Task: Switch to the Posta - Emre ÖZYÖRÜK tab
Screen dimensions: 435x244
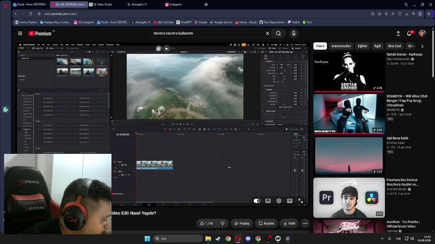Action: pyautogui.click(x=30, y=4)
